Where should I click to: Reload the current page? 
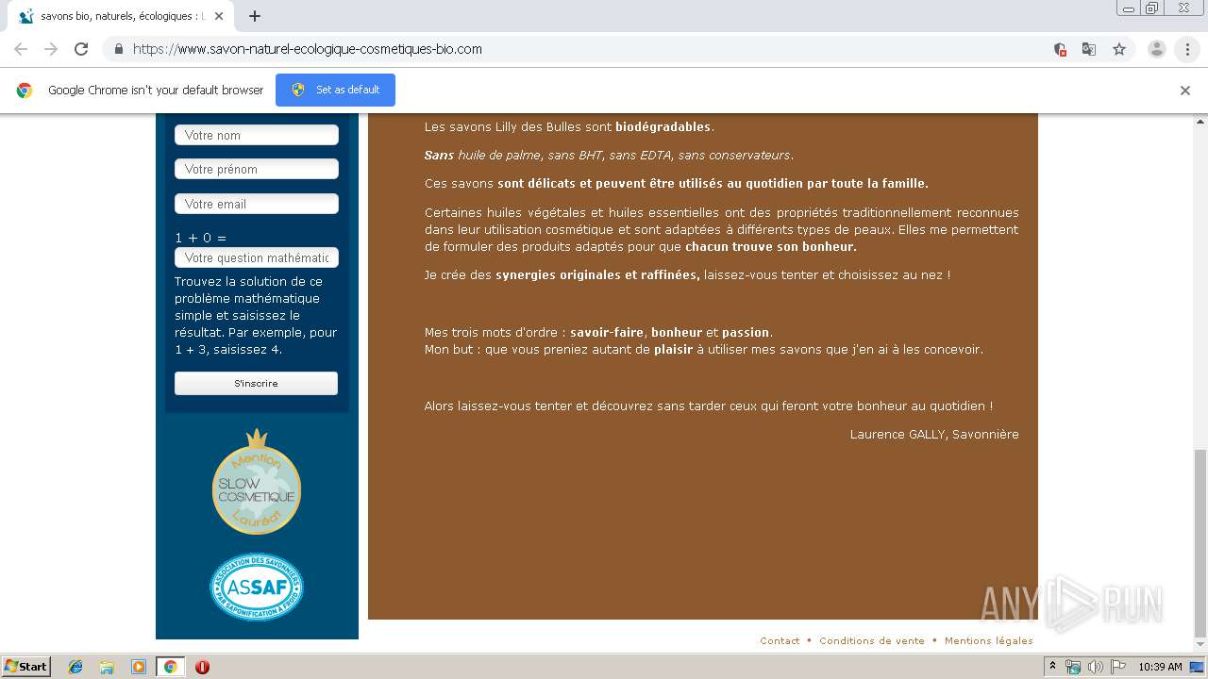[81, 49]
